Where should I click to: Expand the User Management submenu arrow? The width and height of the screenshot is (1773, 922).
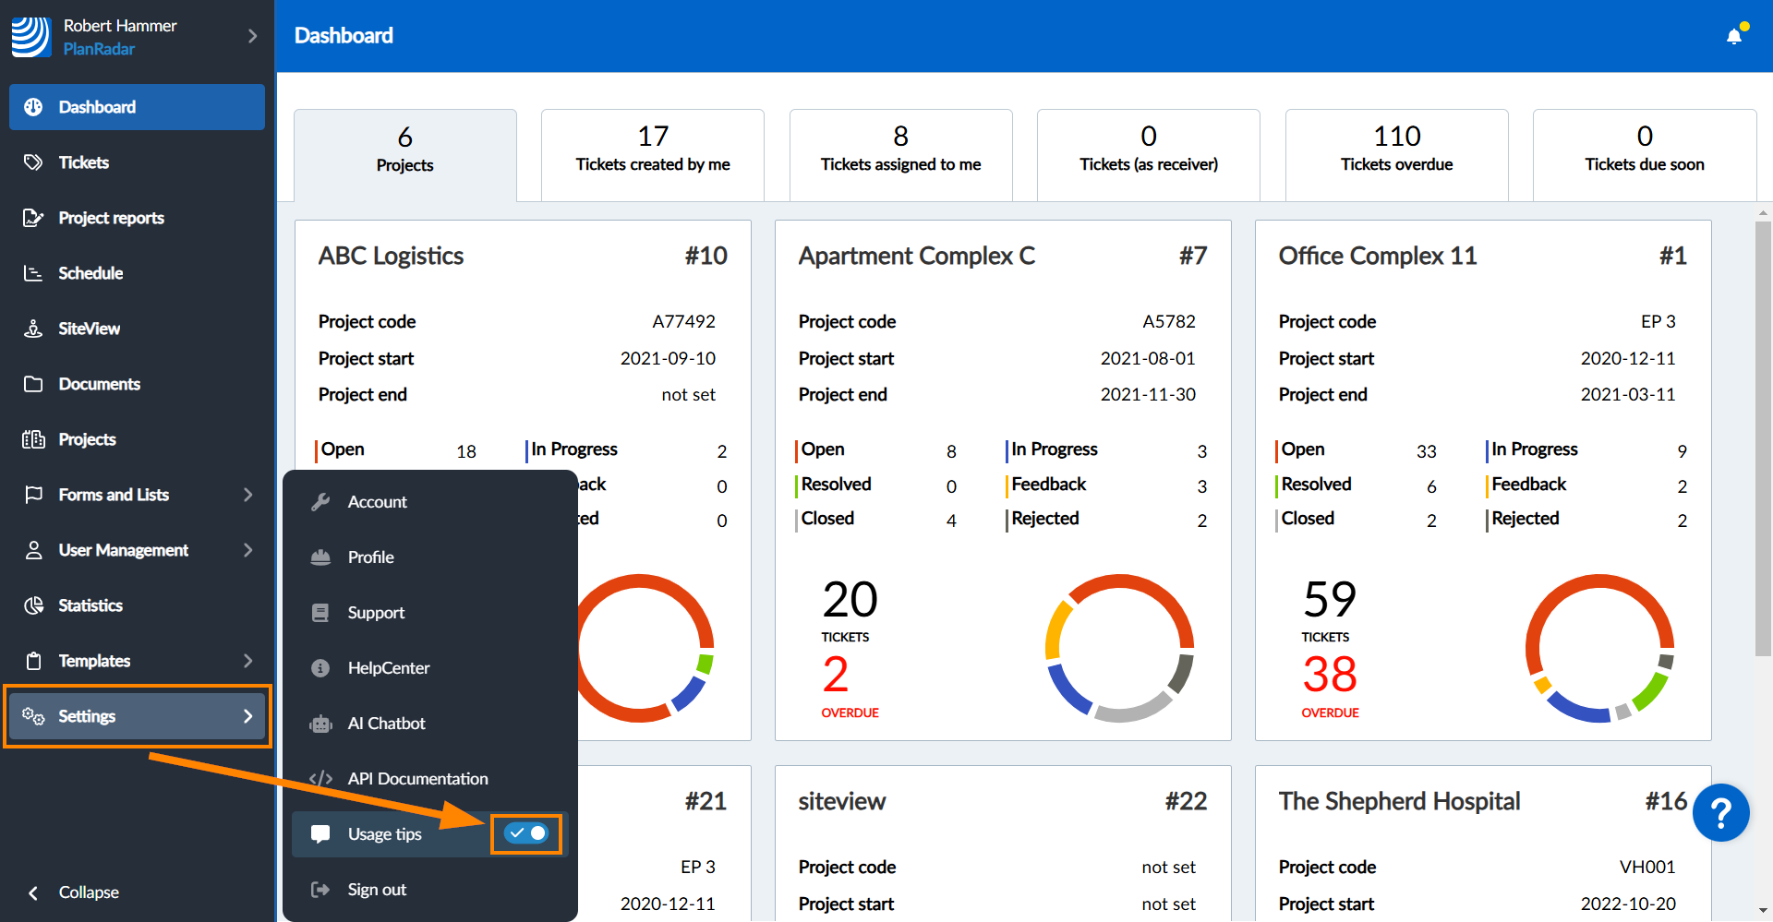point(247,550)
